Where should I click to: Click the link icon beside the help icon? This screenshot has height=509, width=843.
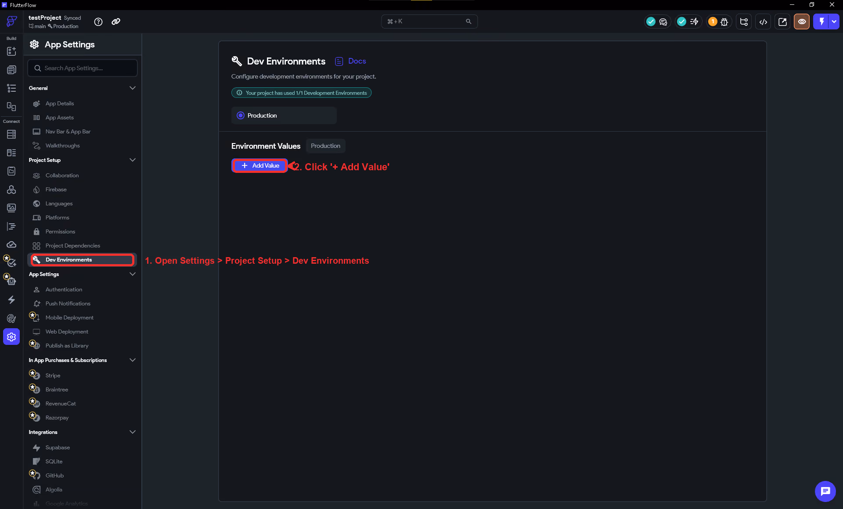pos(116,22)
